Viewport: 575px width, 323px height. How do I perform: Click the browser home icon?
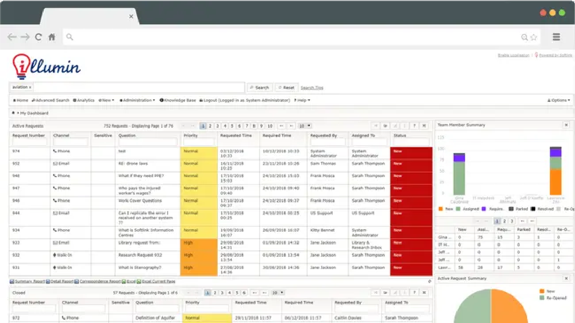tap(52, 37)
